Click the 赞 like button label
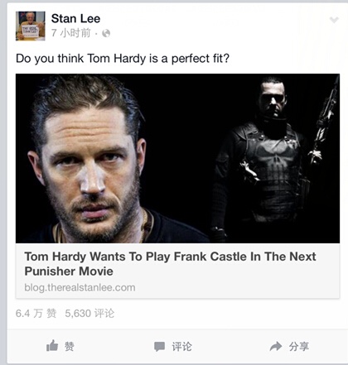The height and width of the screenshot is (365, 348). coord(70,347)
